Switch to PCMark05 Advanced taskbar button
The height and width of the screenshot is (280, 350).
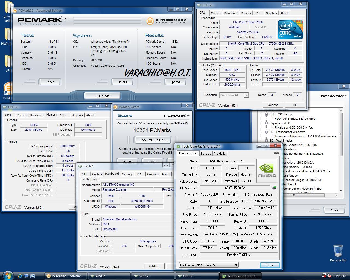[65, 276]
